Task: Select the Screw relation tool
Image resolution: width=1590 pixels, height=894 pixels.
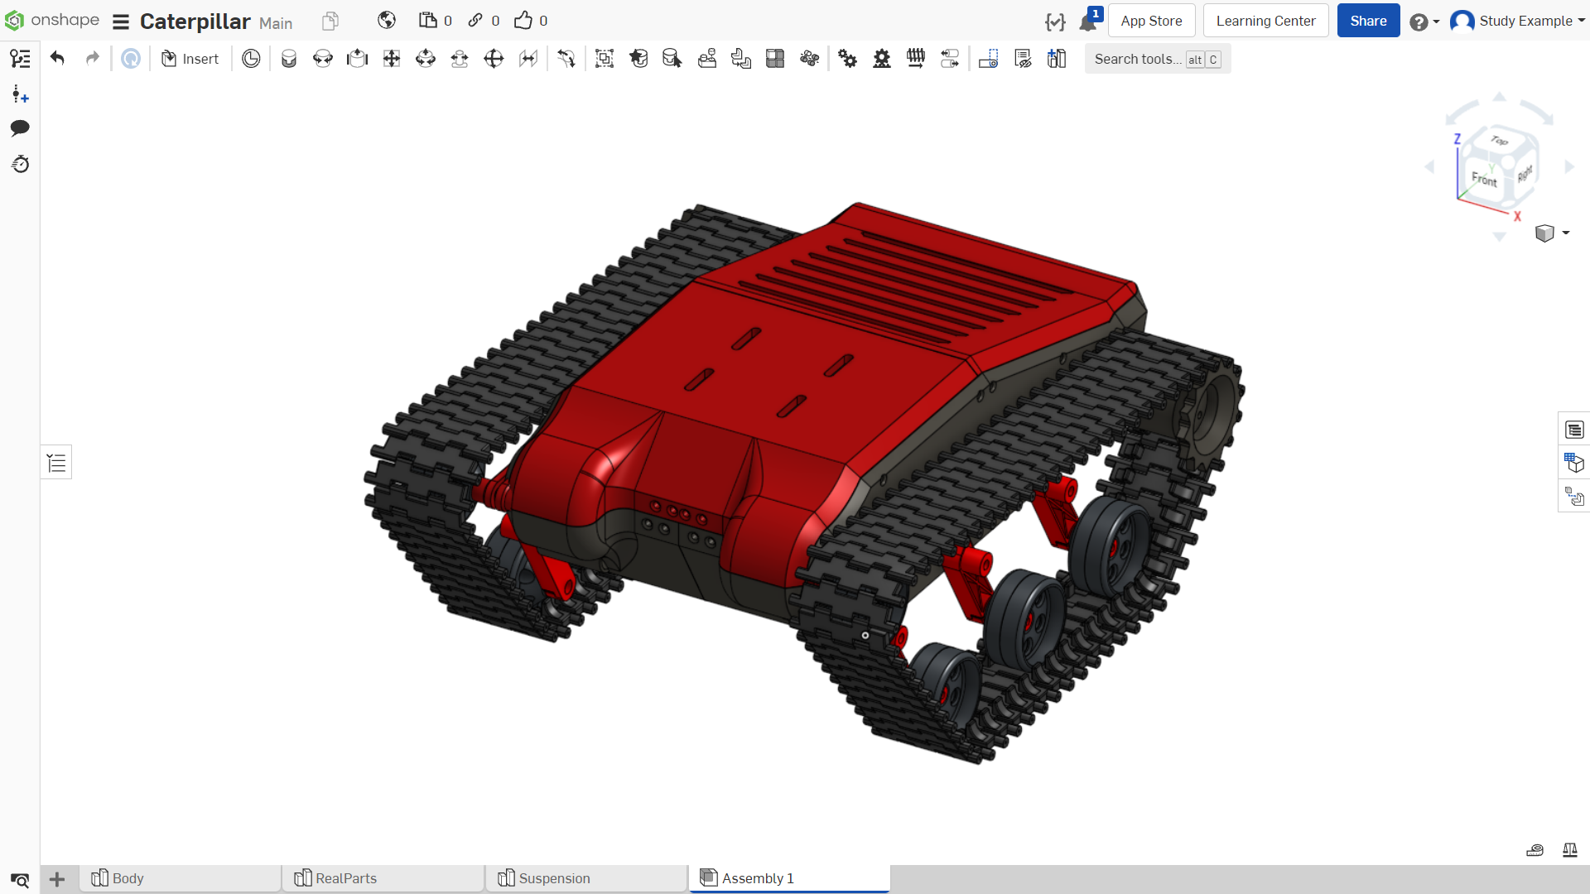Action: [x=916, y=59]
